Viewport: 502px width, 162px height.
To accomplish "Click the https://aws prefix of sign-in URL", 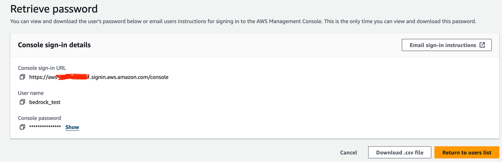I will pyautogui.click(x=43, y=77).
